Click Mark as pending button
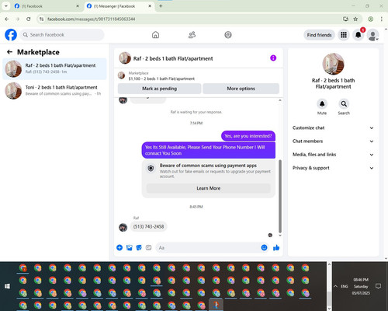388x311 pixels. [159, 89]
